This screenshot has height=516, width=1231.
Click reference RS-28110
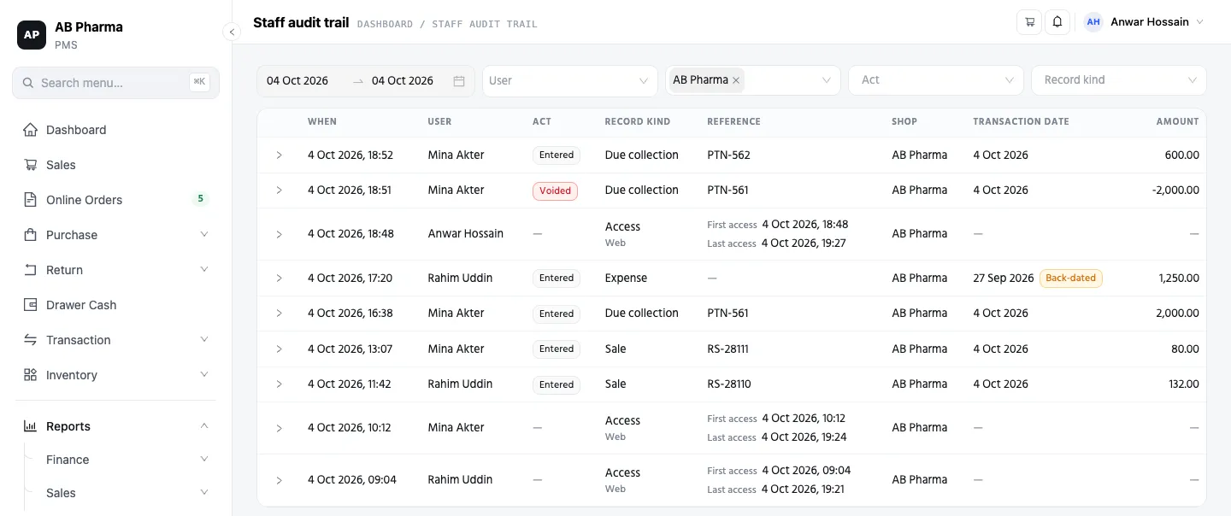click(x=729, y=384)
